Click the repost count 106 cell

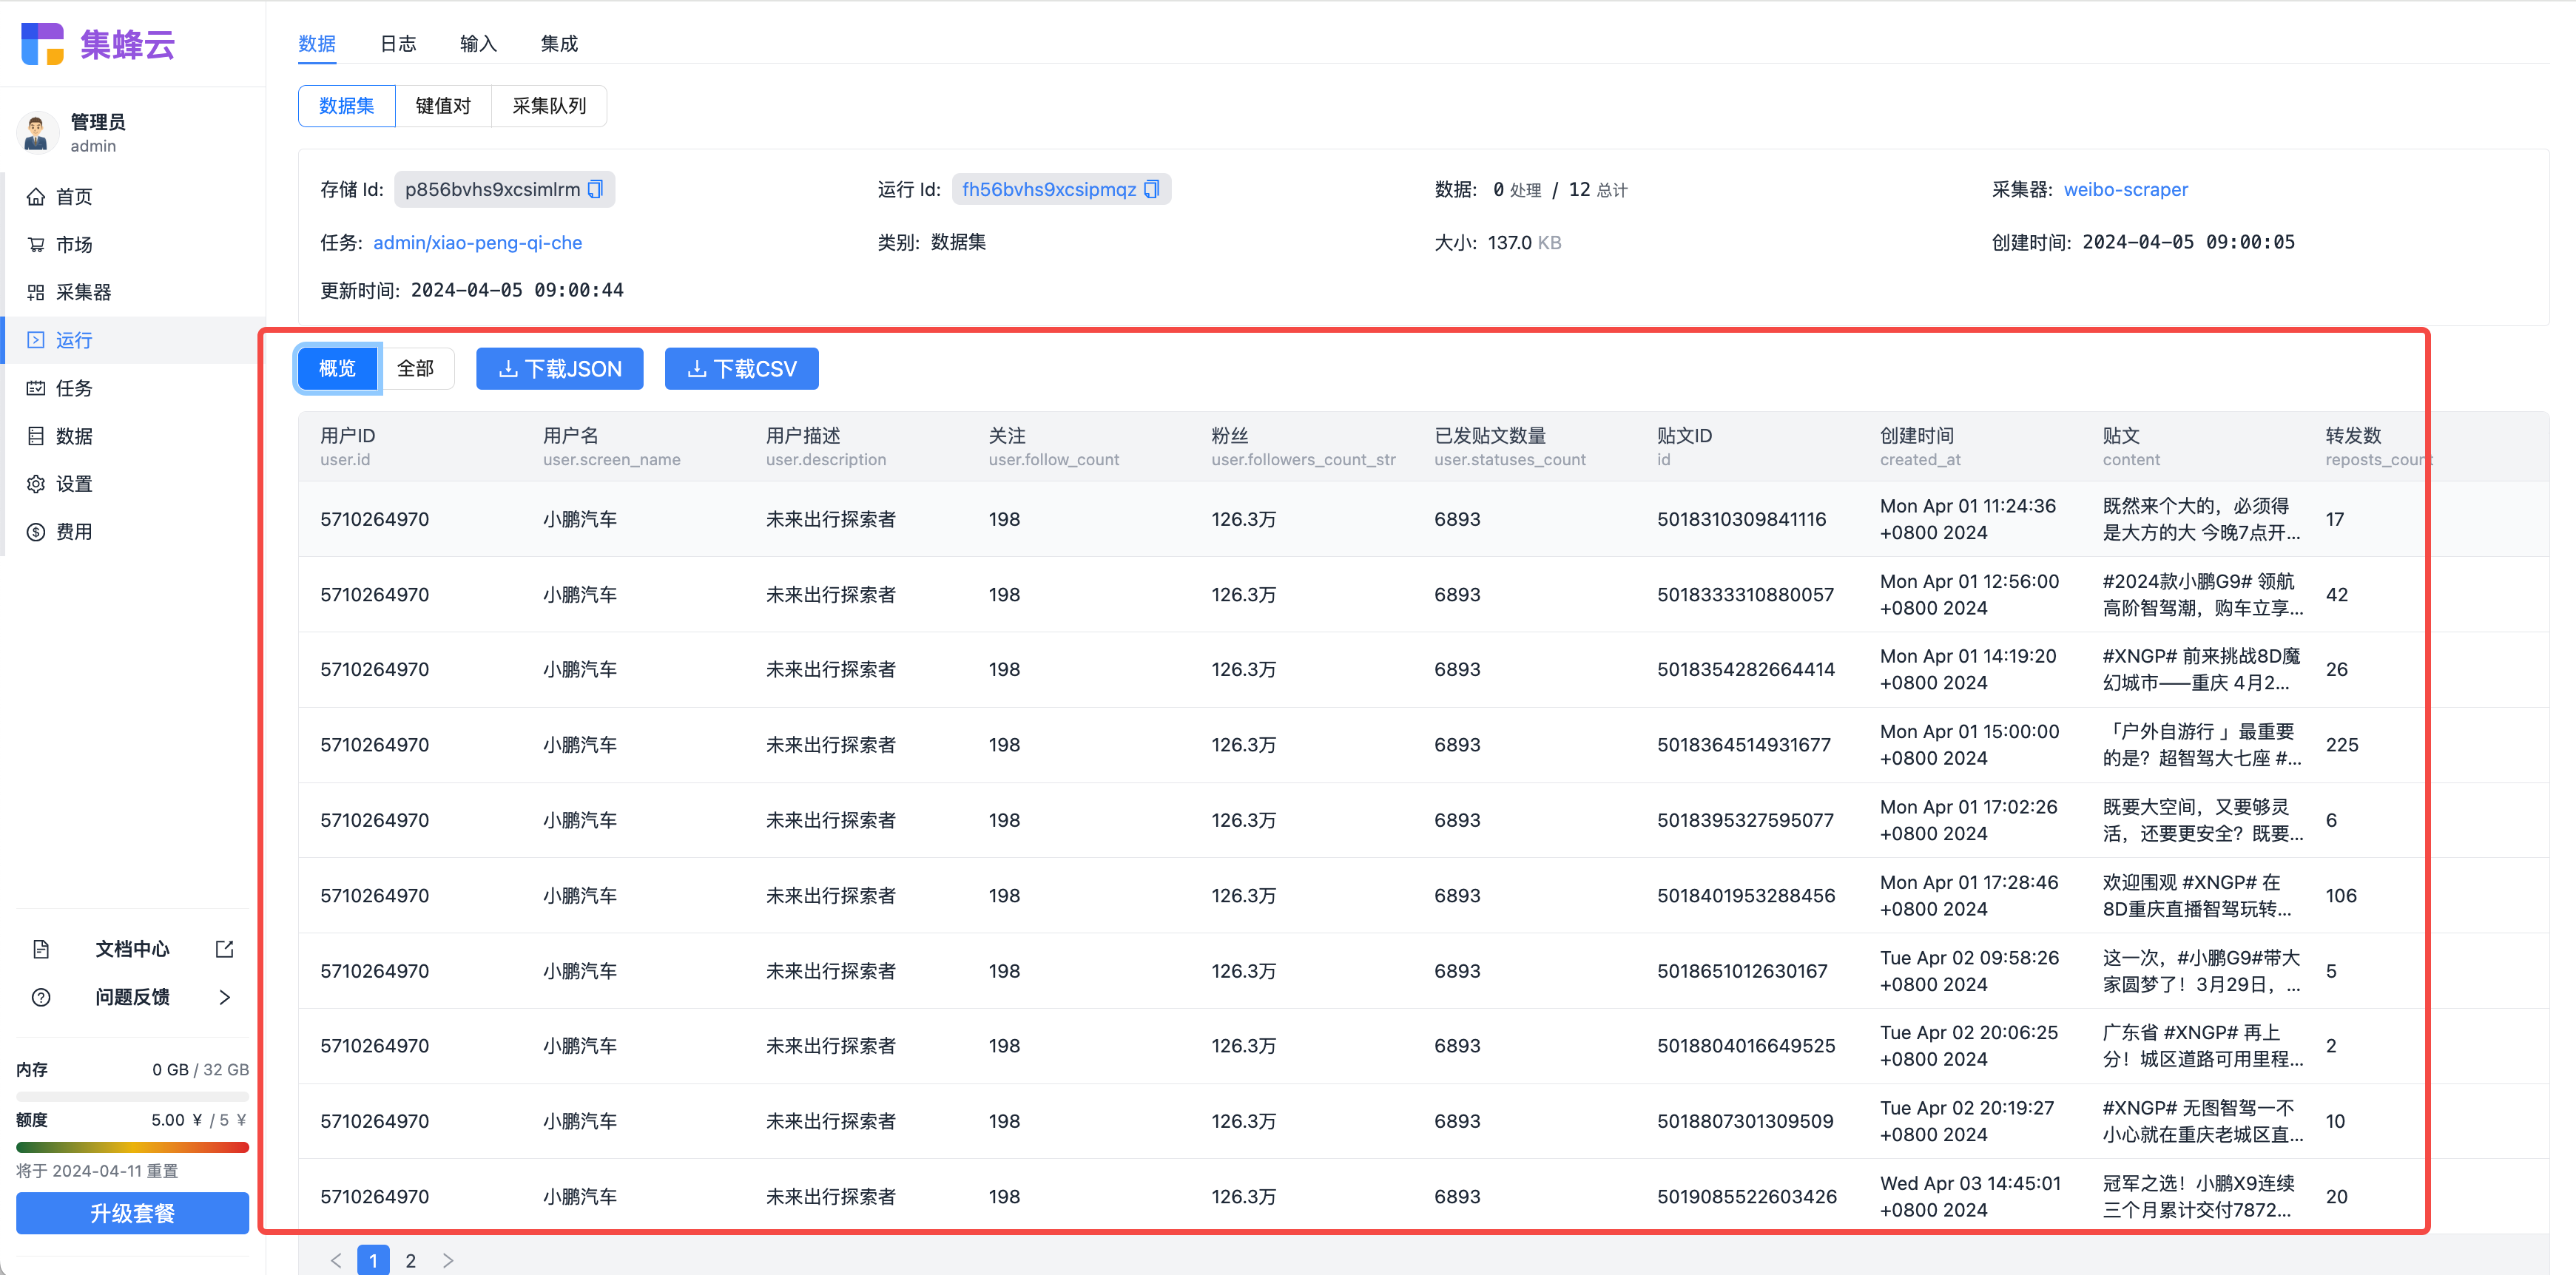[2341, 896]
